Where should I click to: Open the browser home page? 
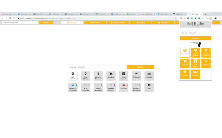pos(14,18)
